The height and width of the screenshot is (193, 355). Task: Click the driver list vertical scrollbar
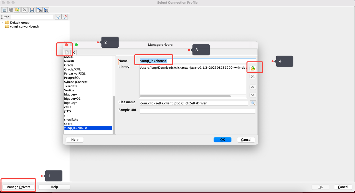tap(113, 114)
